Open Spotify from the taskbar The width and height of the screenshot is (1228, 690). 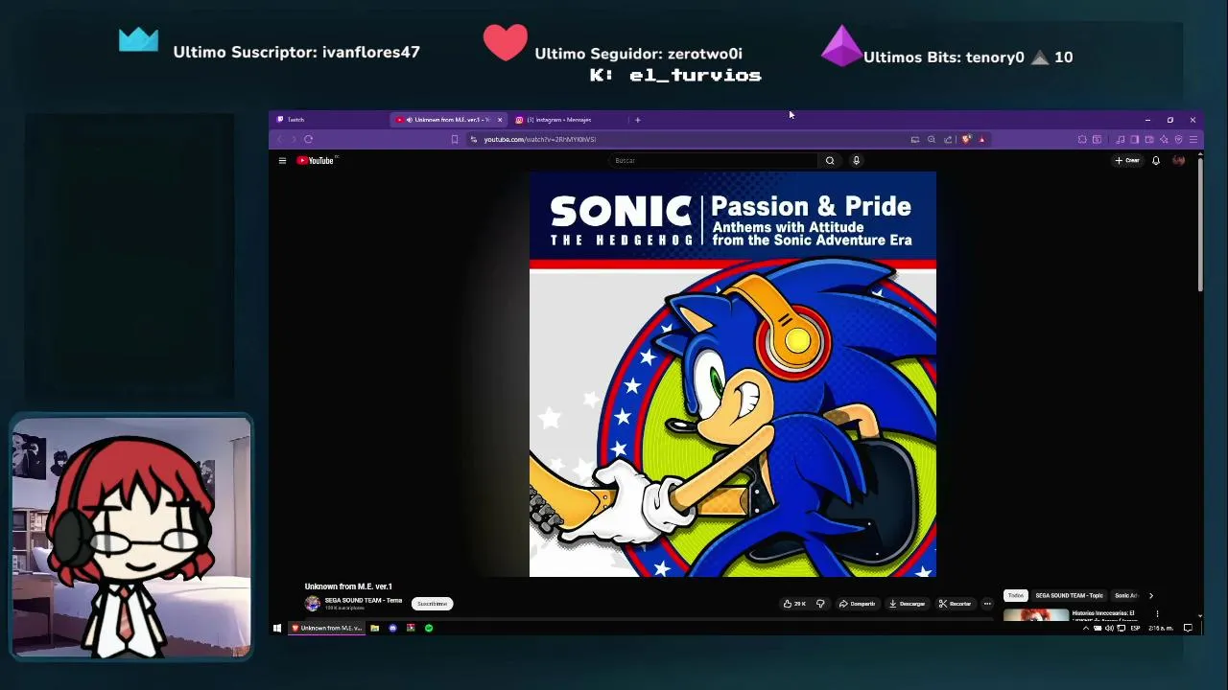tap(429, 629)
